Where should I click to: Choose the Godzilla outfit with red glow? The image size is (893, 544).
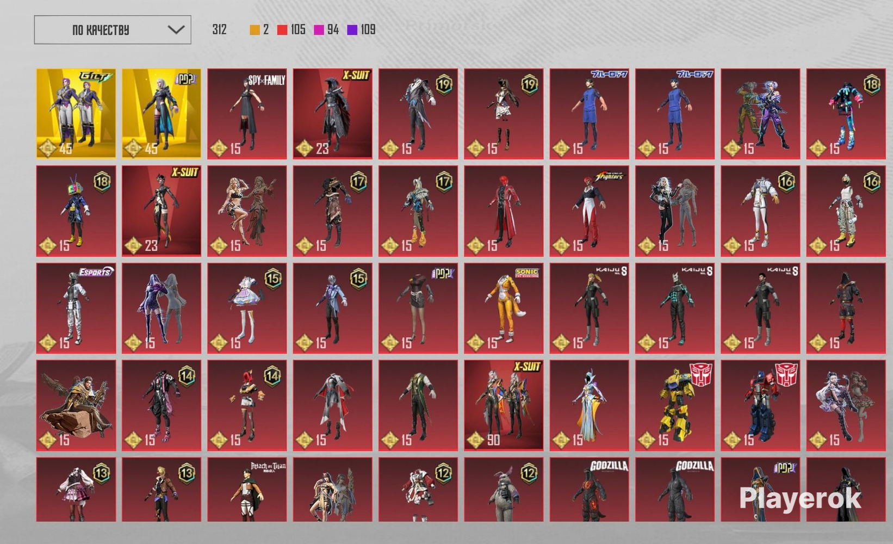point(590,490)
